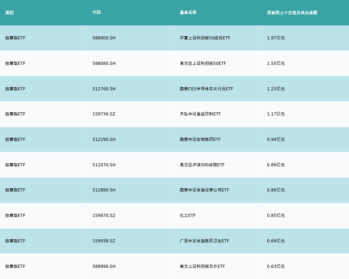Click fund name 华夏上证科创板50成份ETF
Screen dimensions: 349x279
205,38
